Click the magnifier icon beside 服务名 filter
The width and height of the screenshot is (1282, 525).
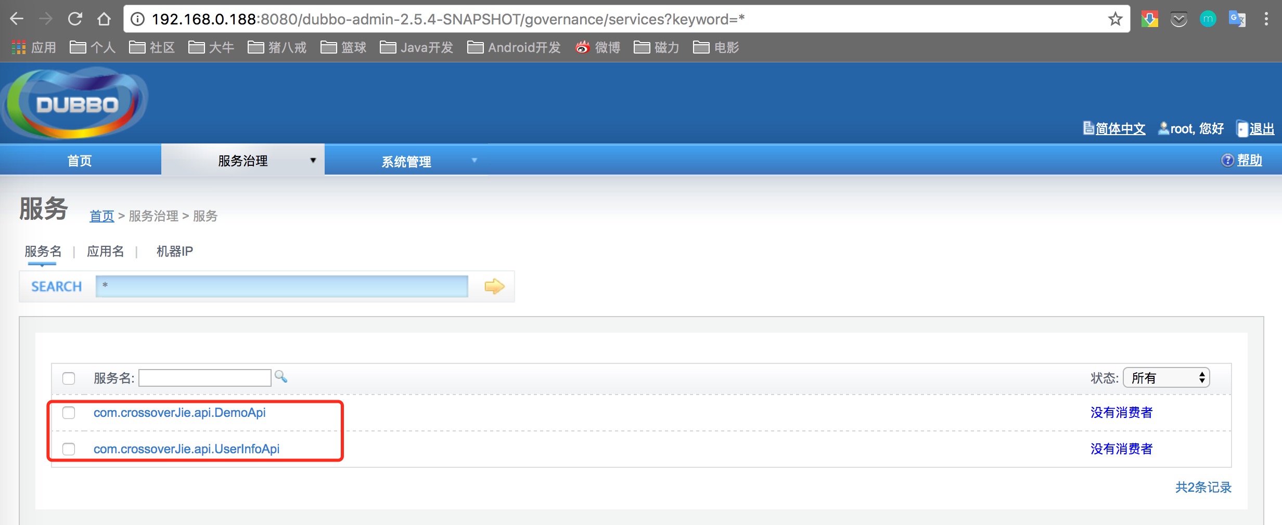click(281, 376)
